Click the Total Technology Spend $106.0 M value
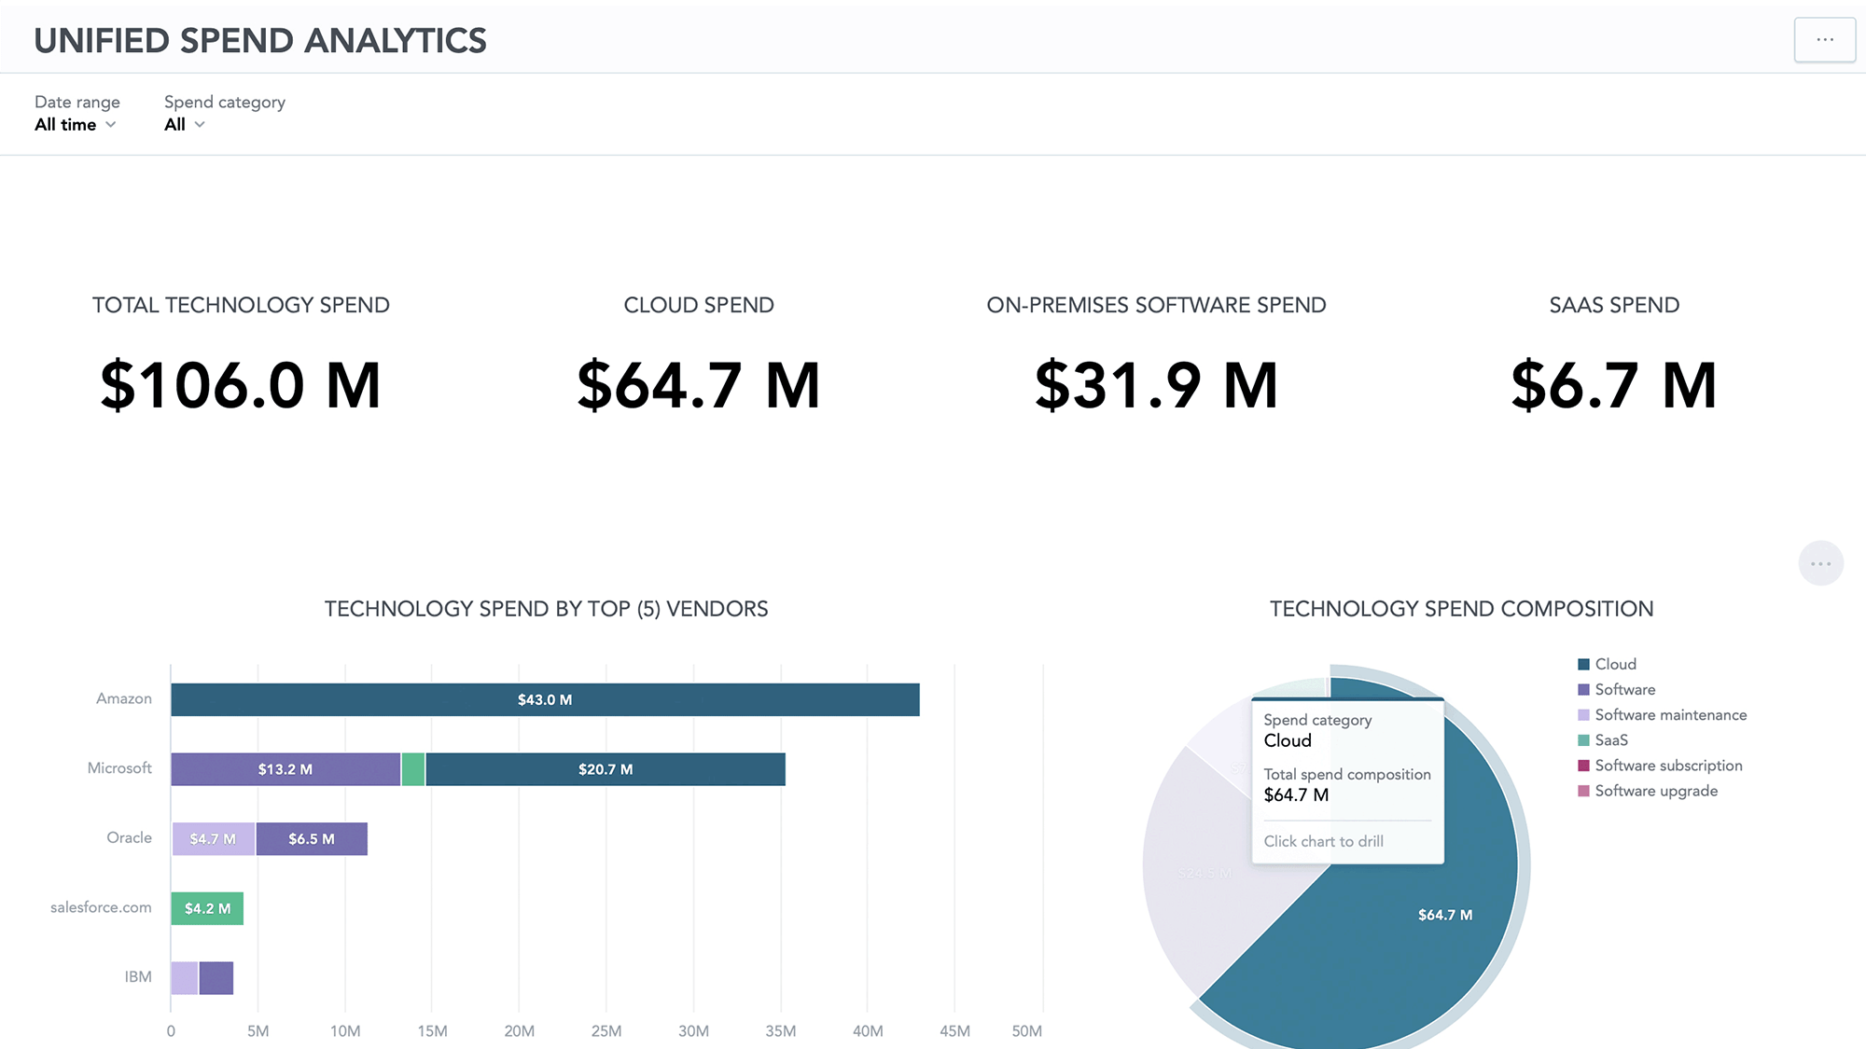The width and height of the screenshot is (1866, 1049). click(241, 385)
